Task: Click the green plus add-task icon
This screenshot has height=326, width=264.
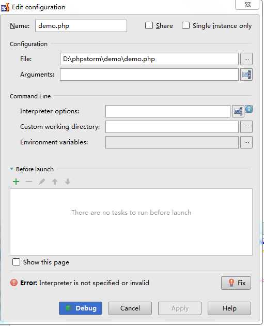Action: 16,182
